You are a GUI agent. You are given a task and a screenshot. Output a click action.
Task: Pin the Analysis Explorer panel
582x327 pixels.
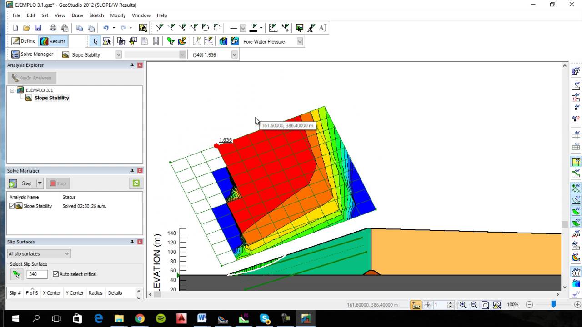[x=132, y=65]
